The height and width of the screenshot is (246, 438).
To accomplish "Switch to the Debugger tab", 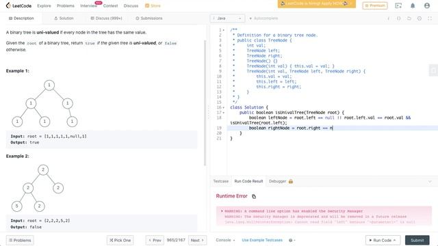I will point(278,181).
